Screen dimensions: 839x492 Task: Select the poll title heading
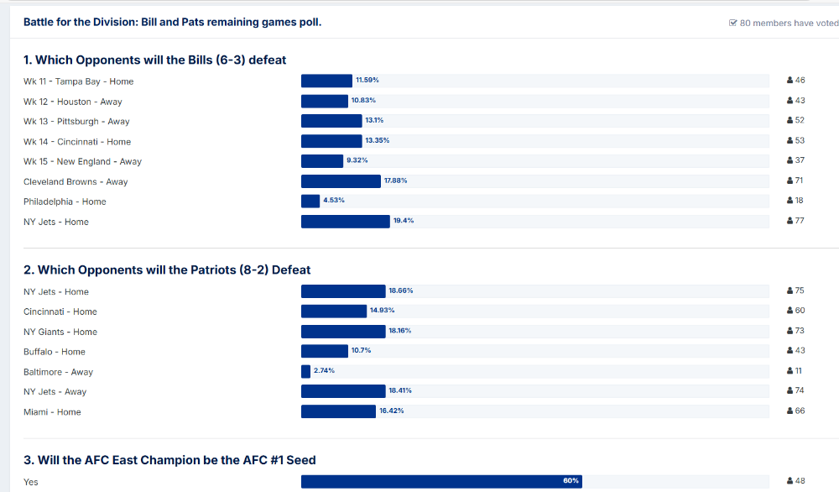172,23
